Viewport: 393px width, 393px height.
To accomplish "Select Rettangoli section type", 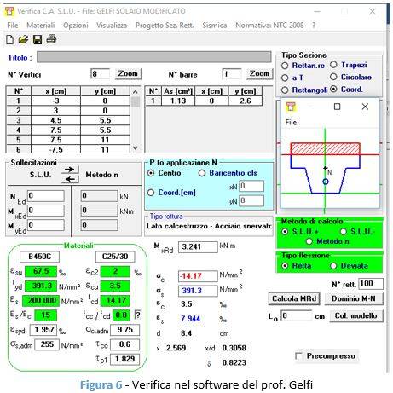I will click(285, 90).
